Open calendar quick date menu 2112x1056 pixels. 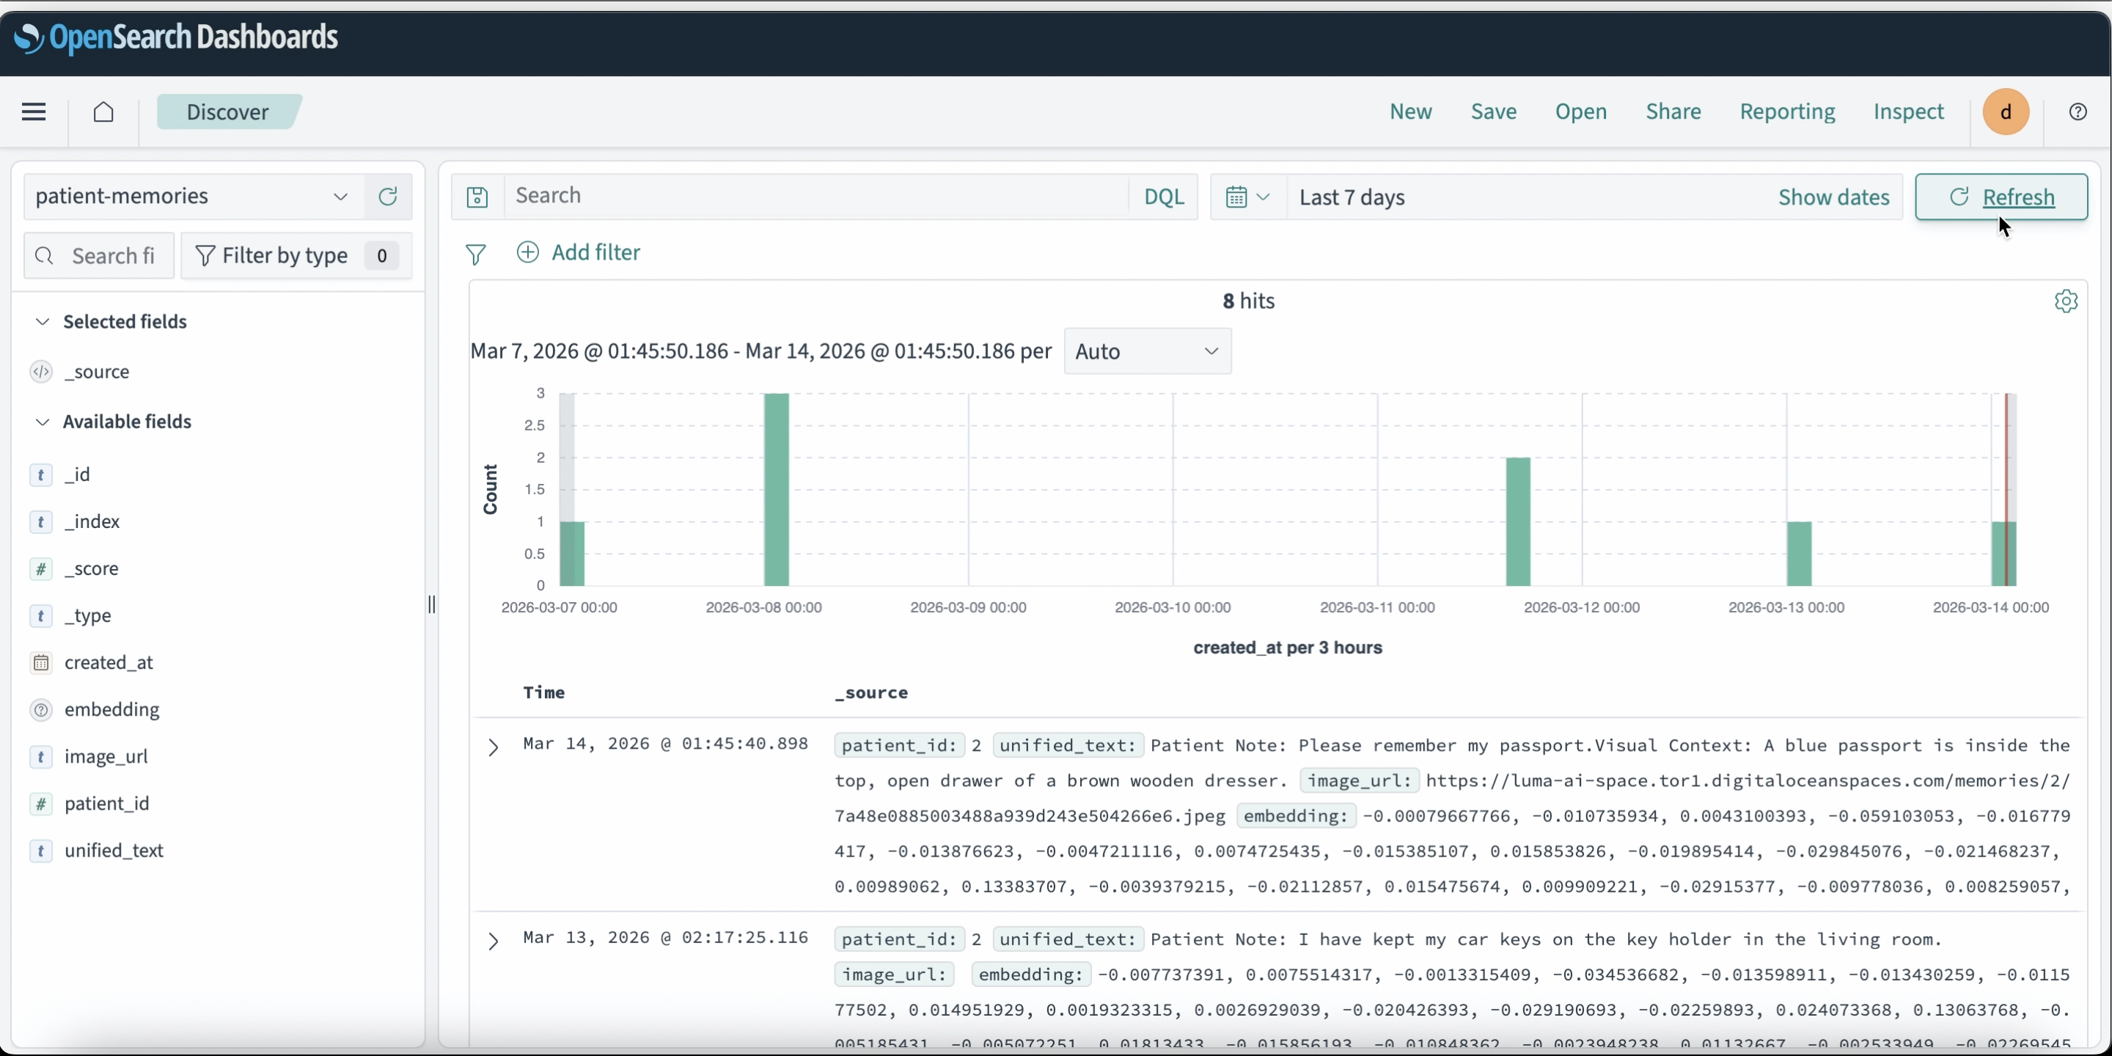point(1247,197)
